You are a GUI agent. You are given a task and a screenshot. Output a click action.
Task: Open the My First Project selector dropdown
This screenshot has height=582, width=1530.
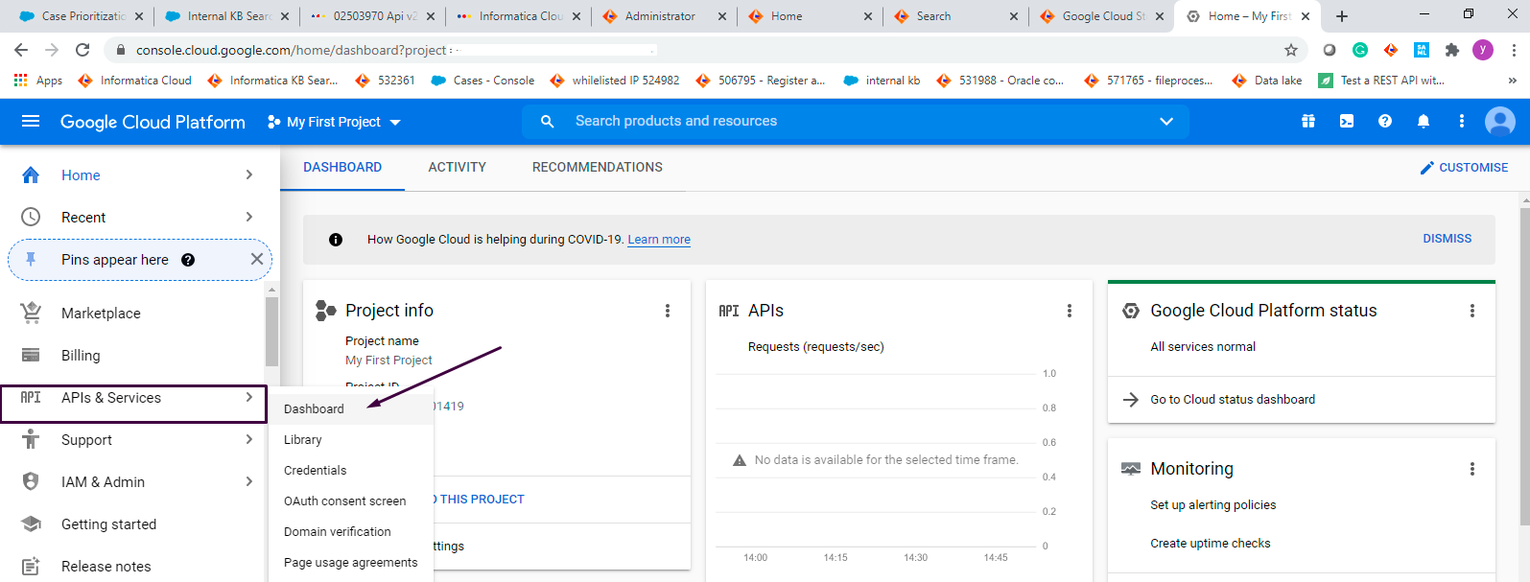click(334, 122)
